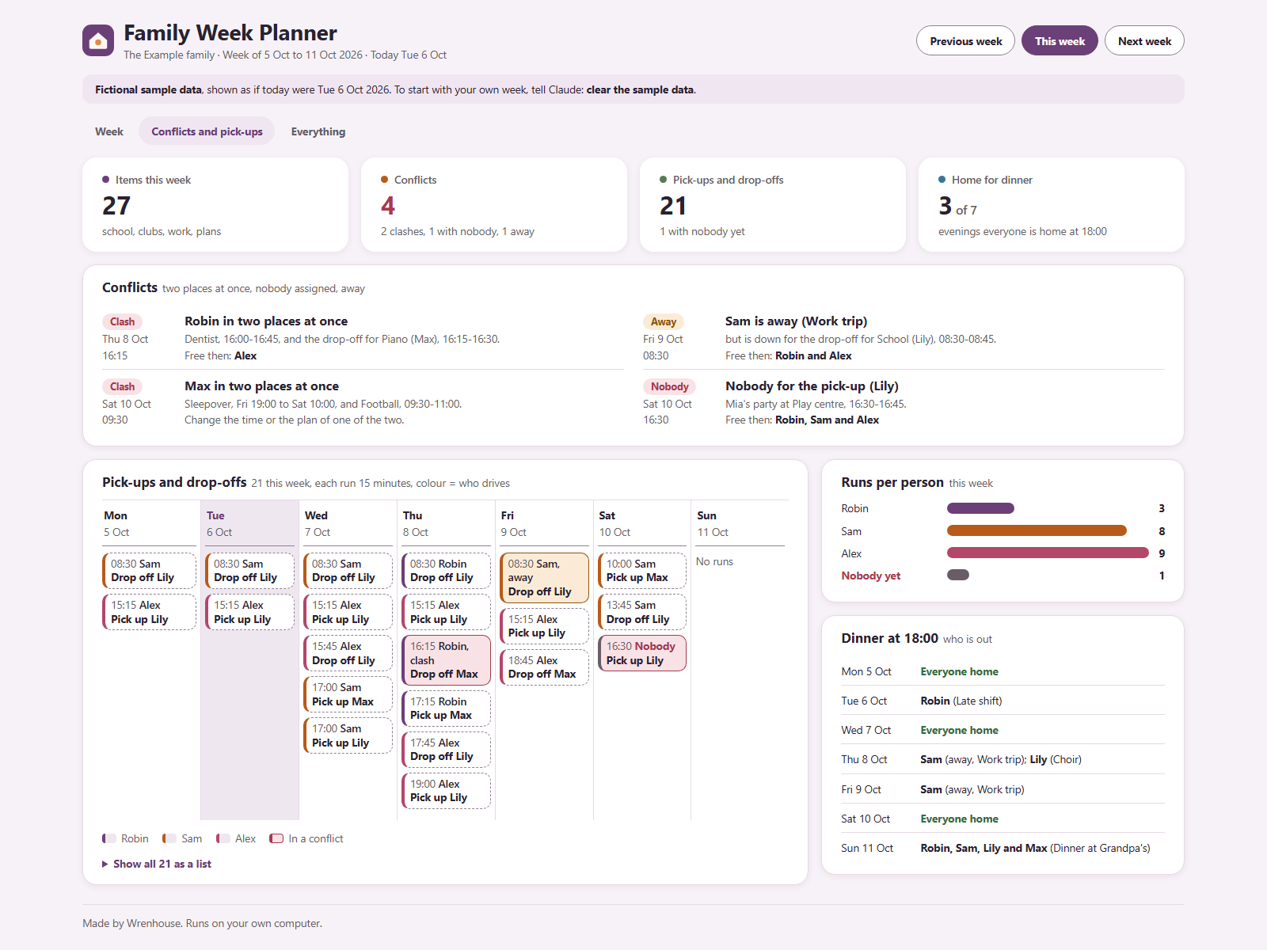Click the 'In a conflict' legend chip
This screenshot has height=950, width=1267.
276,838
